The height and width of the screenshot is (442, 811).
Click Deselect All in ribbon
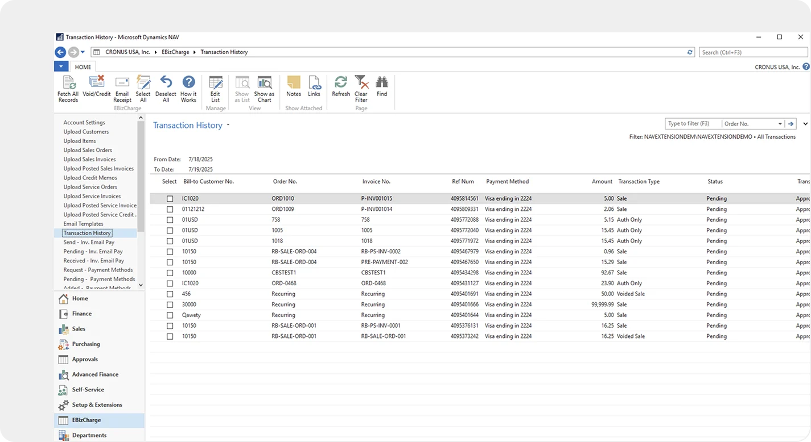tap(166, 89)
